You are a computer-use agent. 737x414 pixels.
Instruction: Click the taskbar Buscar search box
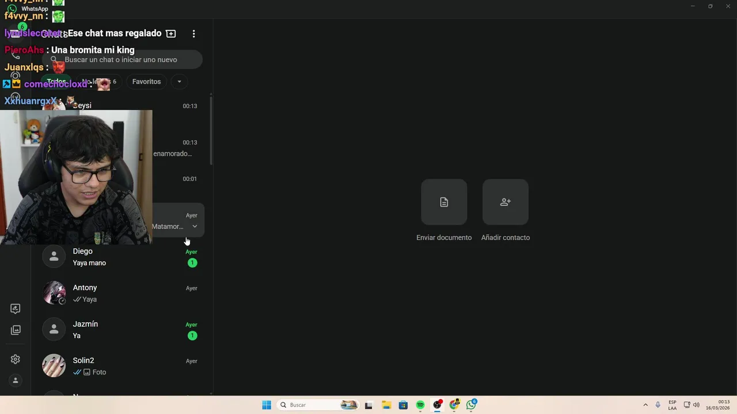318,405
